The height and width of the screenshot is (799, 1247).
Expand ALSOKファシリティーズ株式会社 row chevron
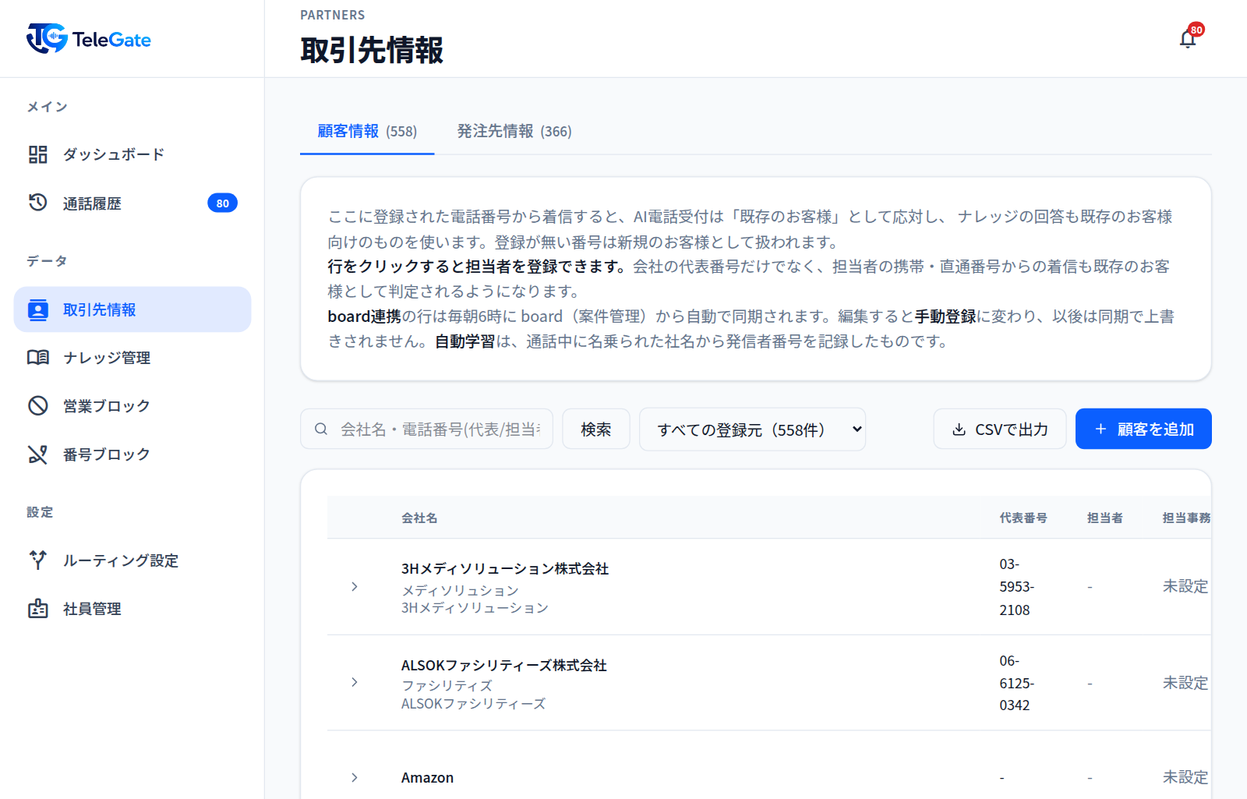coord(355,682)
